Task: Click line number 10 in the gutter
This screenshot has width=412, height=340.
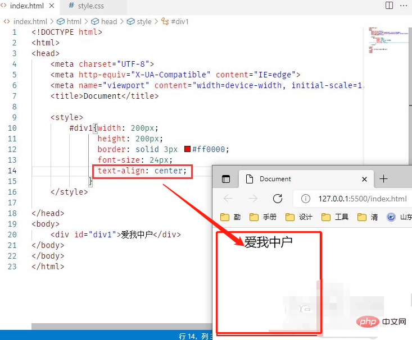Action: (12, 128)
